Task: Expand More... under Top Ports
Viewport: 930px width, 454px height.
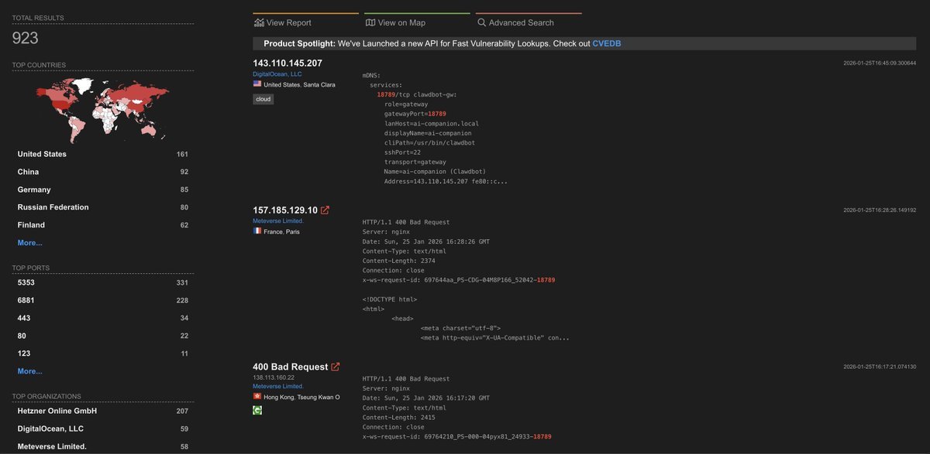Action: coord(30,369)
